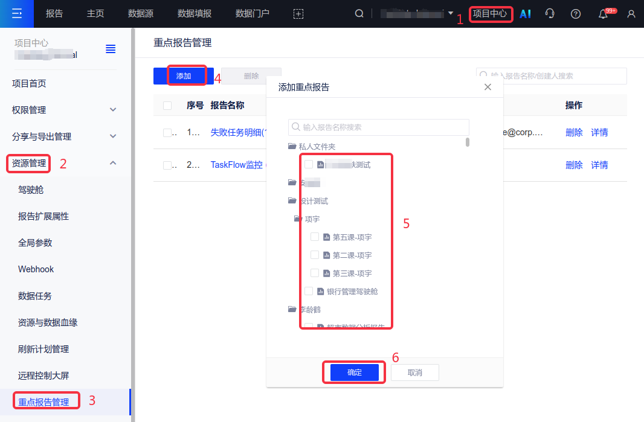Collapse the 设计测试 folder in tree
Image resolution: width=644 pixels, height=422 pixels.
(x=292, y=201)
